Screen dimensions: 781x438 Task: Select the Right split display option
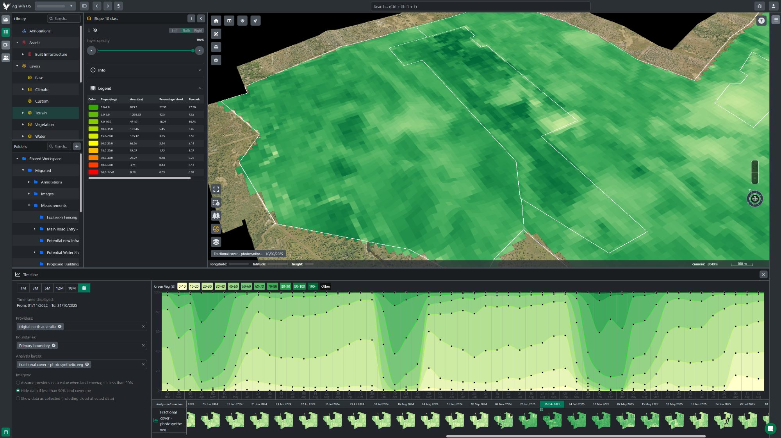tap(198, 30)
